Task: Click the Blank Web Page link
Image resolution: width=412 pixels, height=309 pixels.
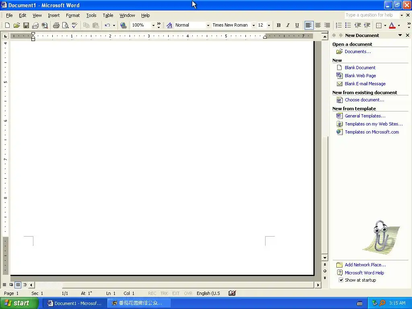Action: point(360,76)
